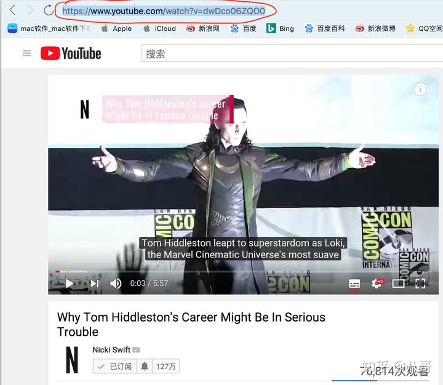Click the video player frame
This screenshot has height=385, width=443.
click(243, 184)
